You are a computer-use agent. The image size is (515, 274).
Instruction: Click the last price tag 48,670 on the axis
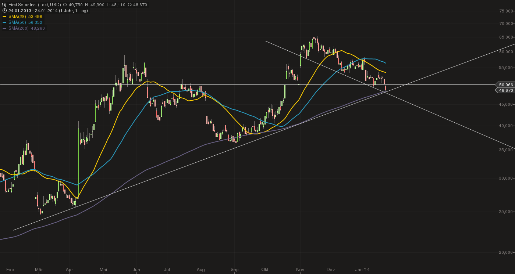506,90
